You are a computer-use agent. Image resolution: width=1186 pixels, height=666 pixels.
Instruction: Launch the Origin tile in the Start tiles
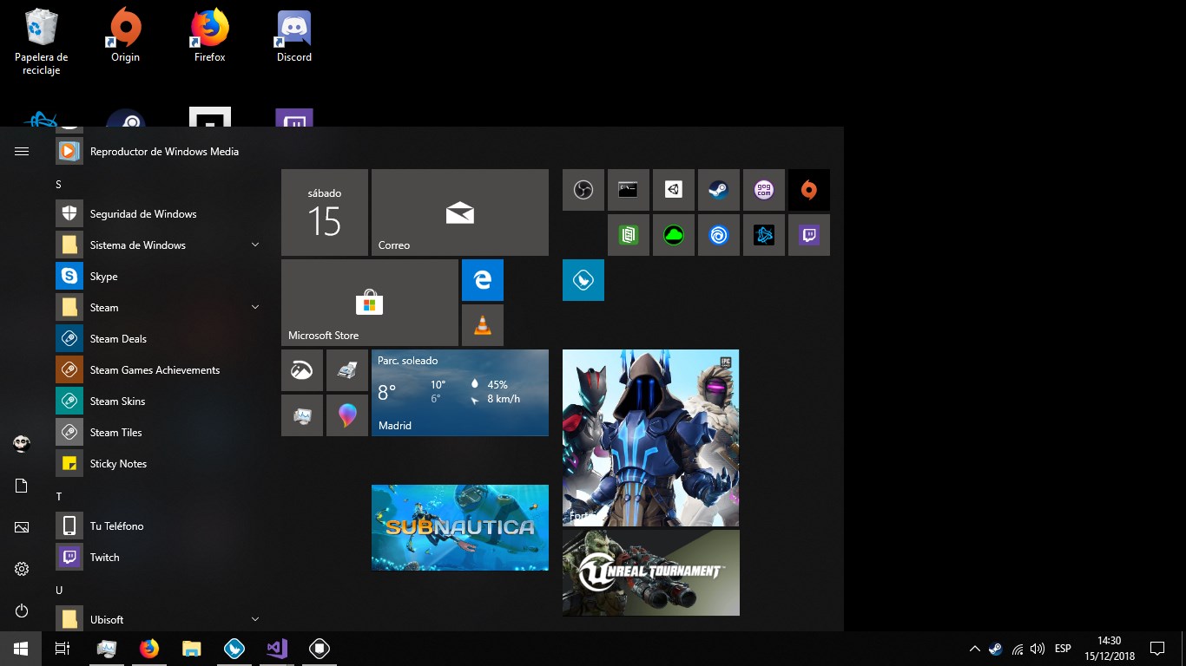click(x=809, y=190)
